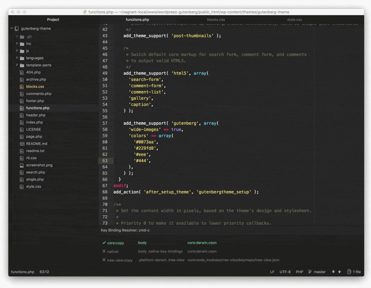Click the README.md book icon
The width and height of the screenshot is (371, 288).
coord(22,144)
